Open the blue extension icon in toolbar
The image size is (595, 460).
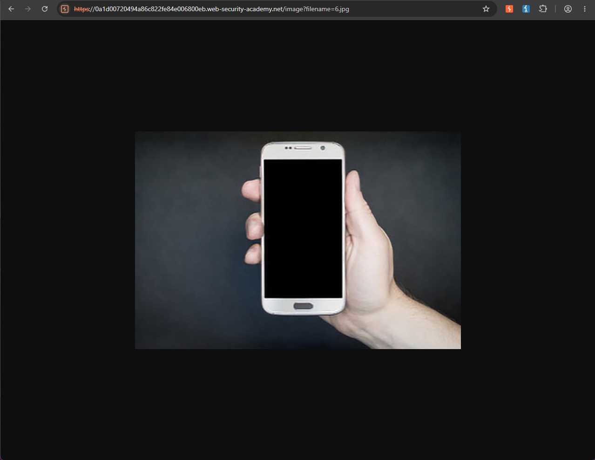click(526, 9)
